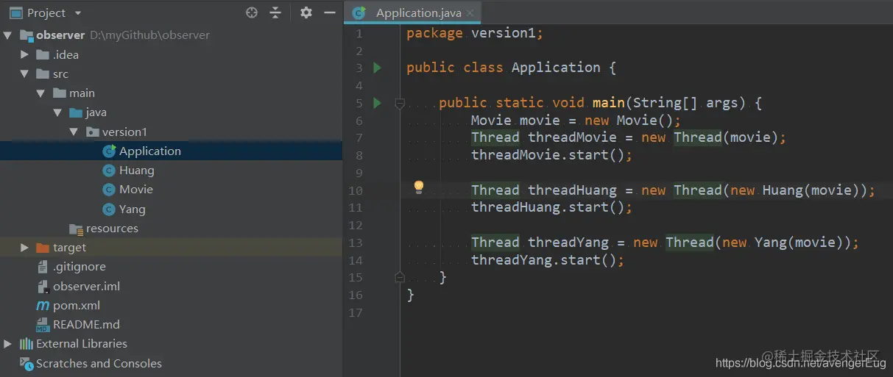
Task: Click the Scratches and Consoles icon
Action: point(27,363)
